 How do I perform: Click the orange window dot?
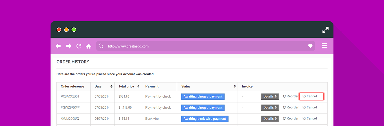point(66,30)
